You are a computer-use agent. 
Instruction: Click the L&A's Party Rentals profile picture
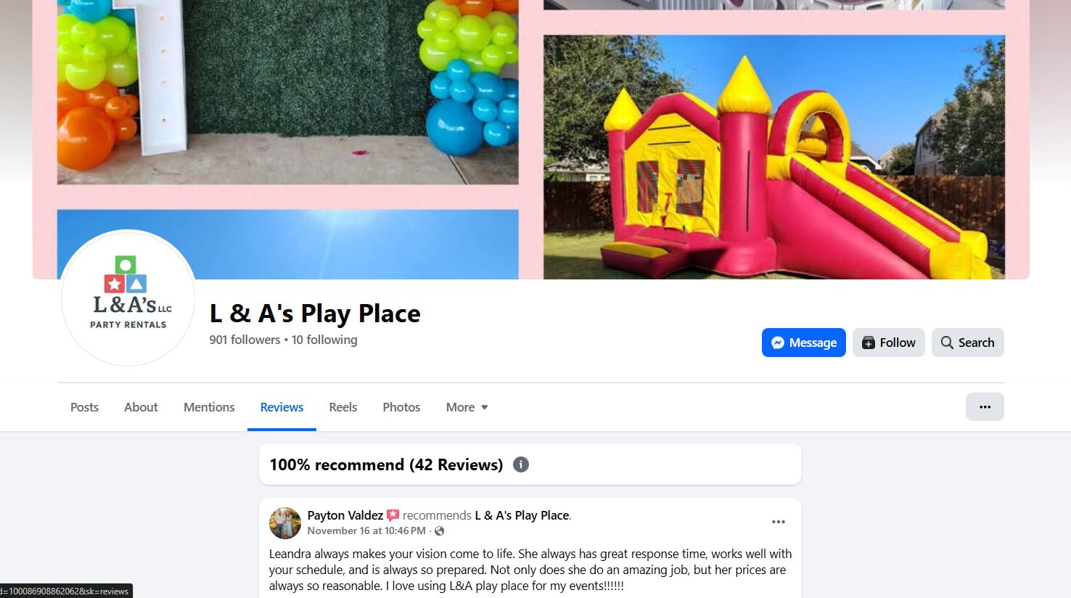coord(128,298)
